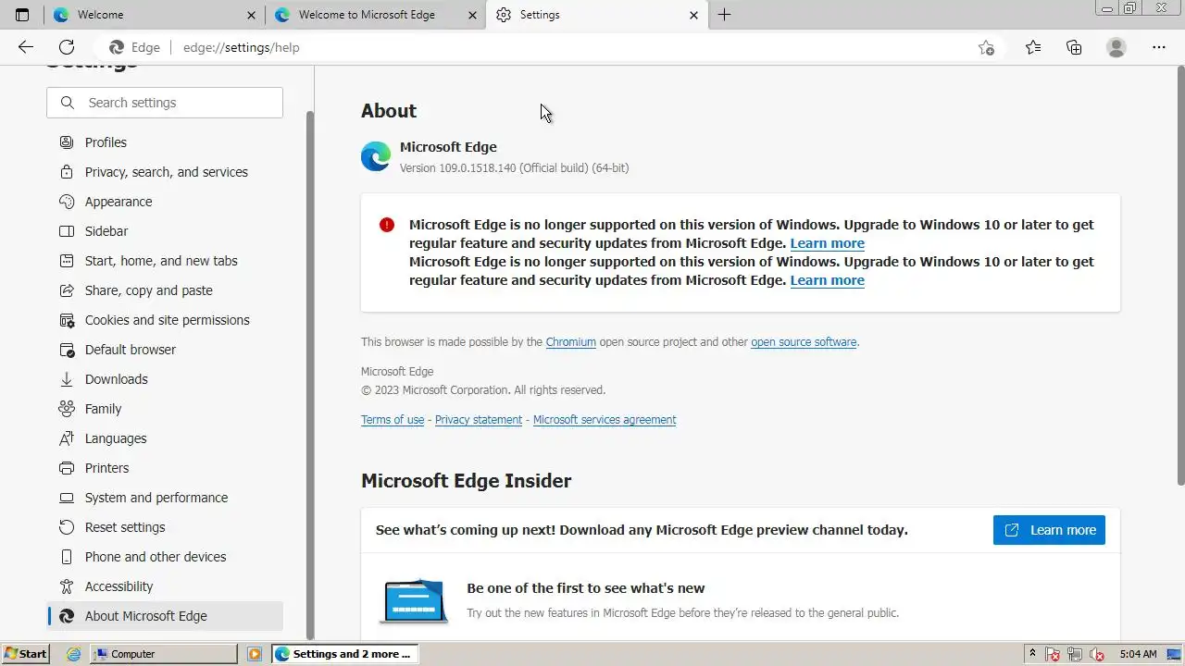
Task: Add this page to favorites star icon
Action: pos(986,47)
